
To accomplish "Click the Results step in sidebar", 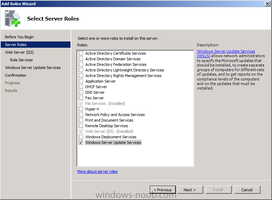I will [x=11, y=91].
